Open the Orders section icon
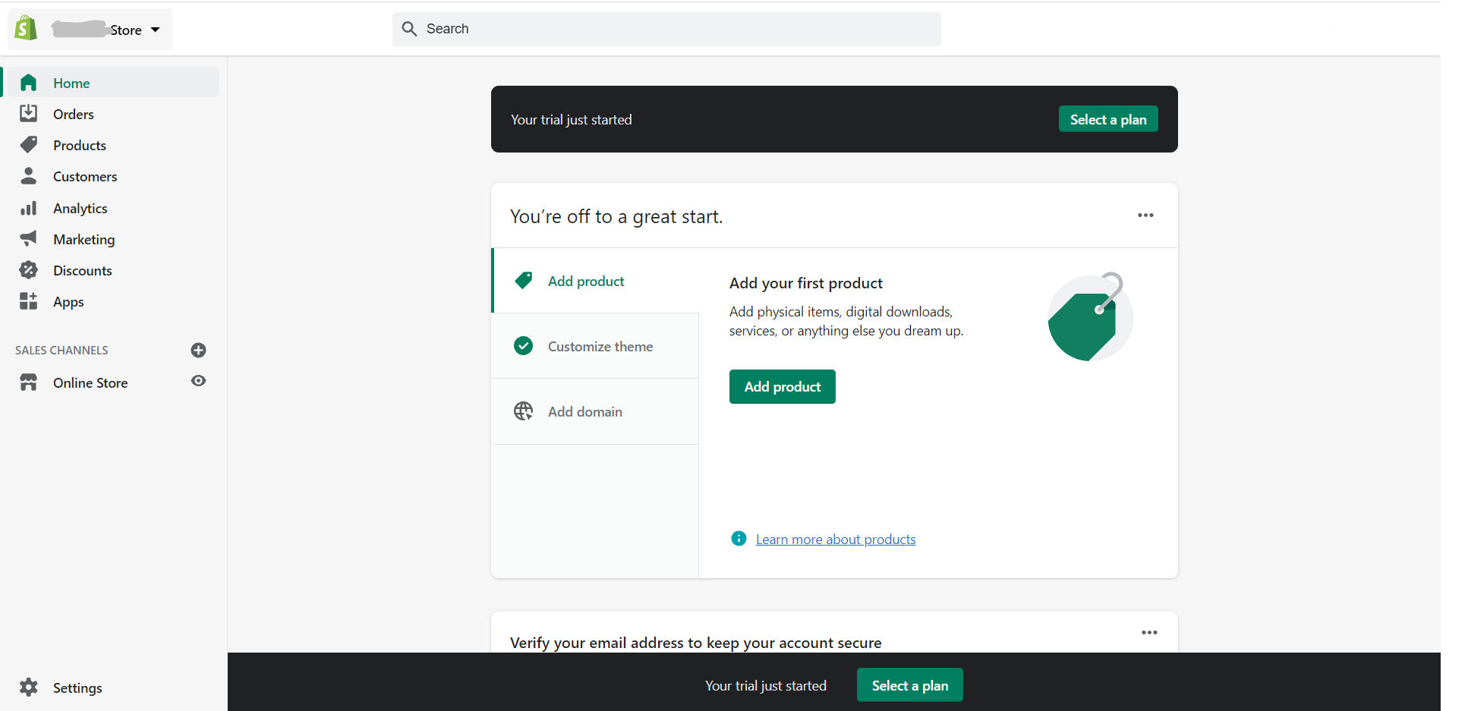1468x711 pixels. click(x=28, y=113)
